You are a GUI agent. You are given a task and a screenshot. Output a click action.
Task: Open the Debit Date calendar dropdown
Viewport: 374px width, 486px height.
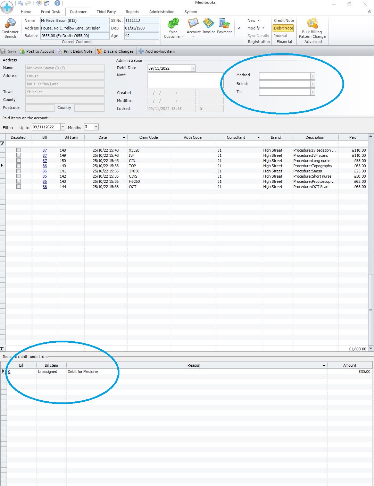193,68
